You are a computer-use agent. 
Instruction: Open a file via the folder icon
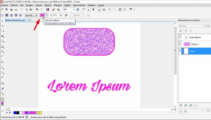(x=7, y=9)
